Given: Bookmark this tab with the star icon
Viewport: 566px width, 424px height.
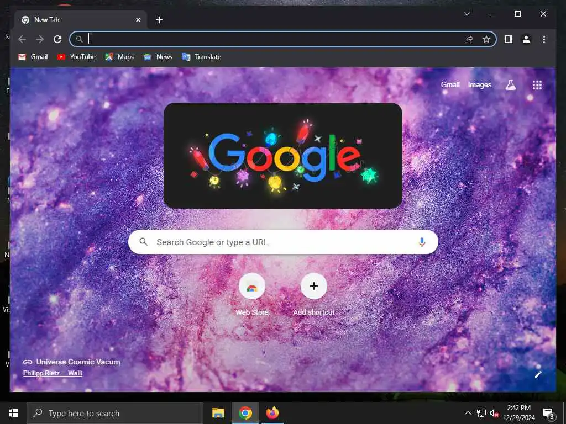Looking at the screenshot, I should tap(486, 39).
